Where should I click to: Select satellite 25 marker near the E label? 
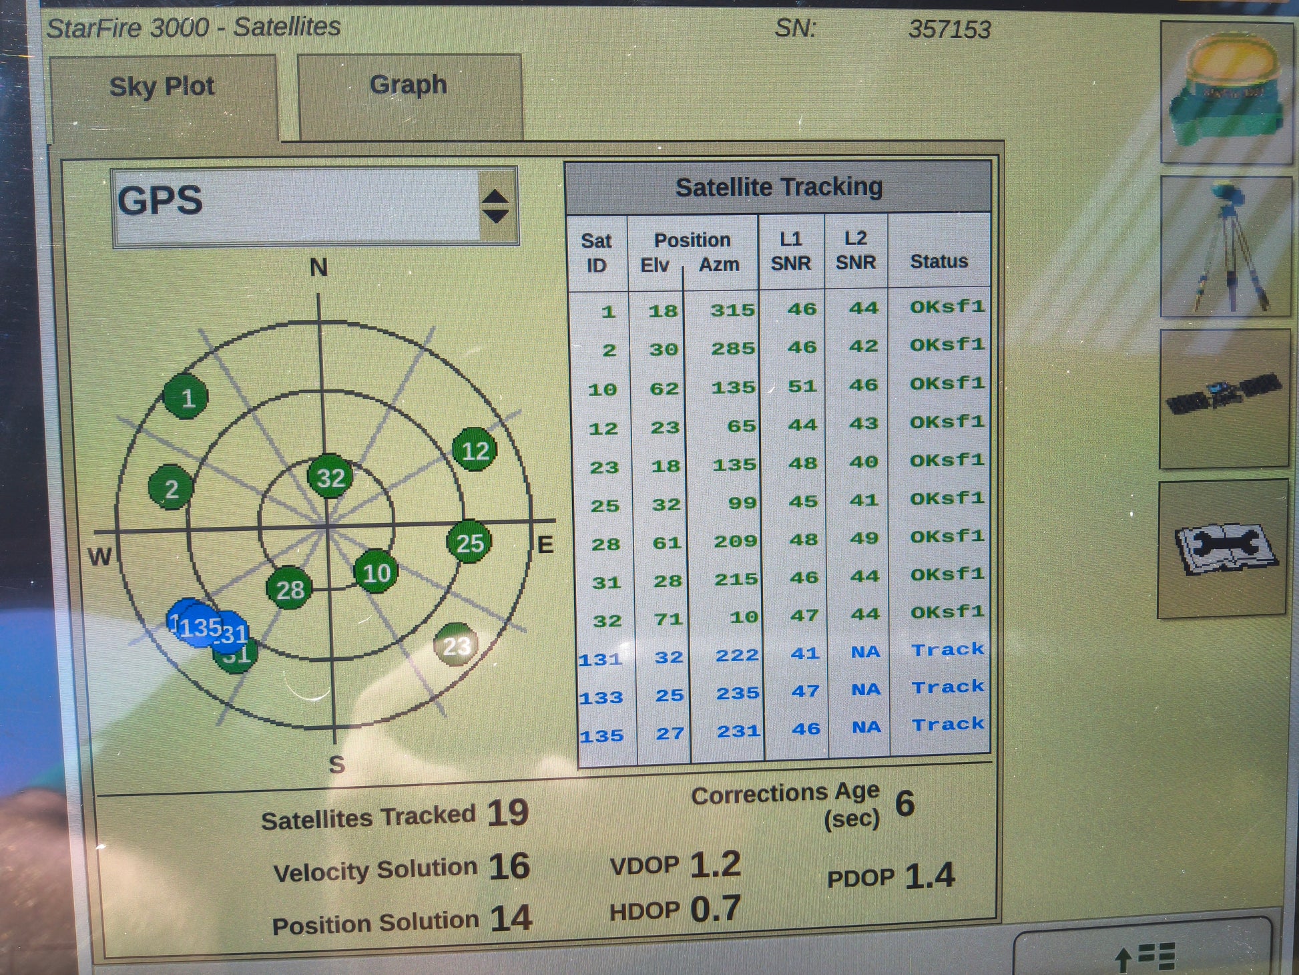point(469,542)
